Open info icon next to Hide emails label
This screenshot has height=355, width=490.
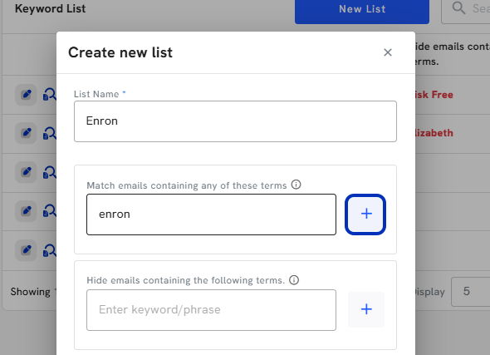[x=294, y=279]
